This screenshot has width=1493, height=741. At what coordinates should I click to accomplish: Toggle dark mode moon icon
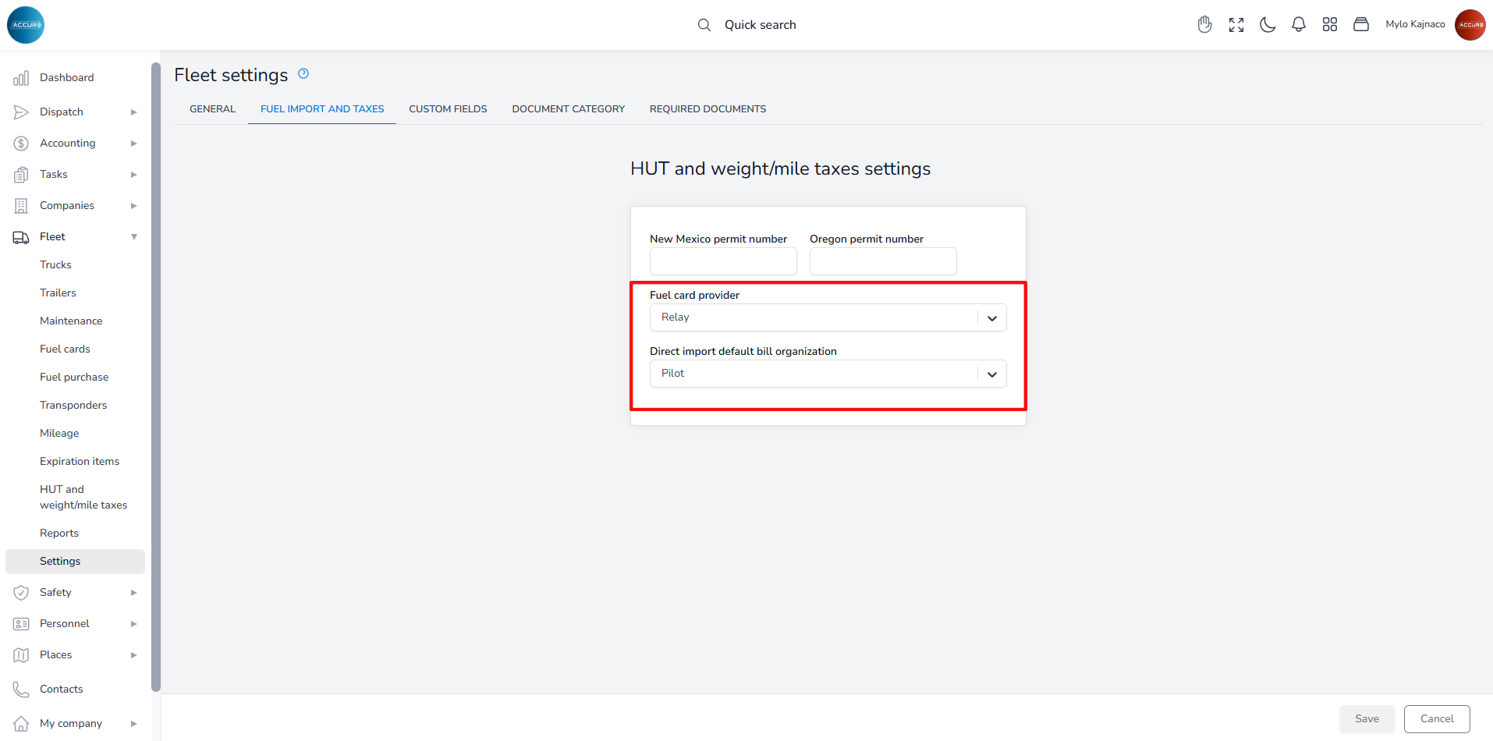(x=1268, y=25)
